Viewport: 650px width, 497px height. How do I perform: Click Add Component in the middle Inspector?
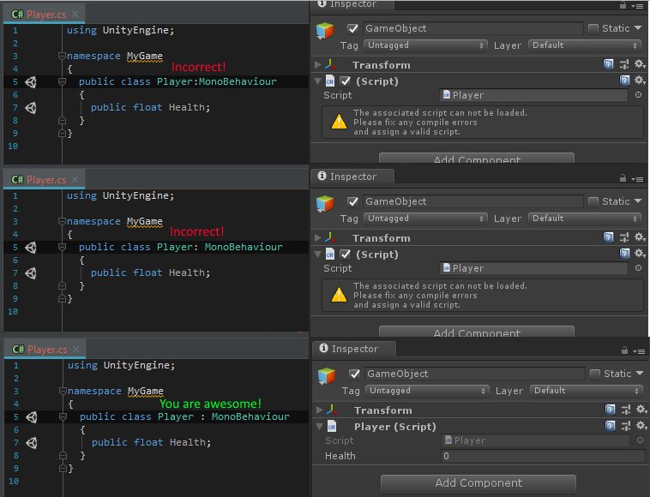(x=477, y=332)
